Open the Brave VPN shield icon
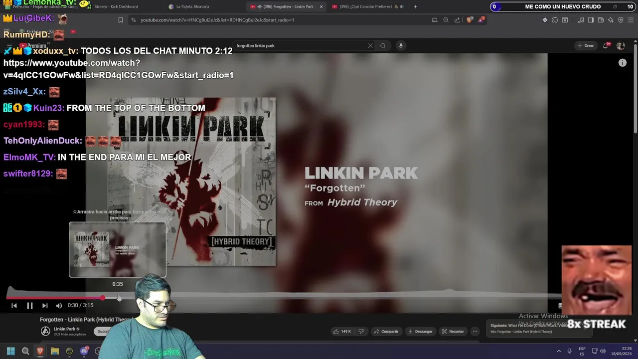Screen dimensions: 638x359 [621, 20]
